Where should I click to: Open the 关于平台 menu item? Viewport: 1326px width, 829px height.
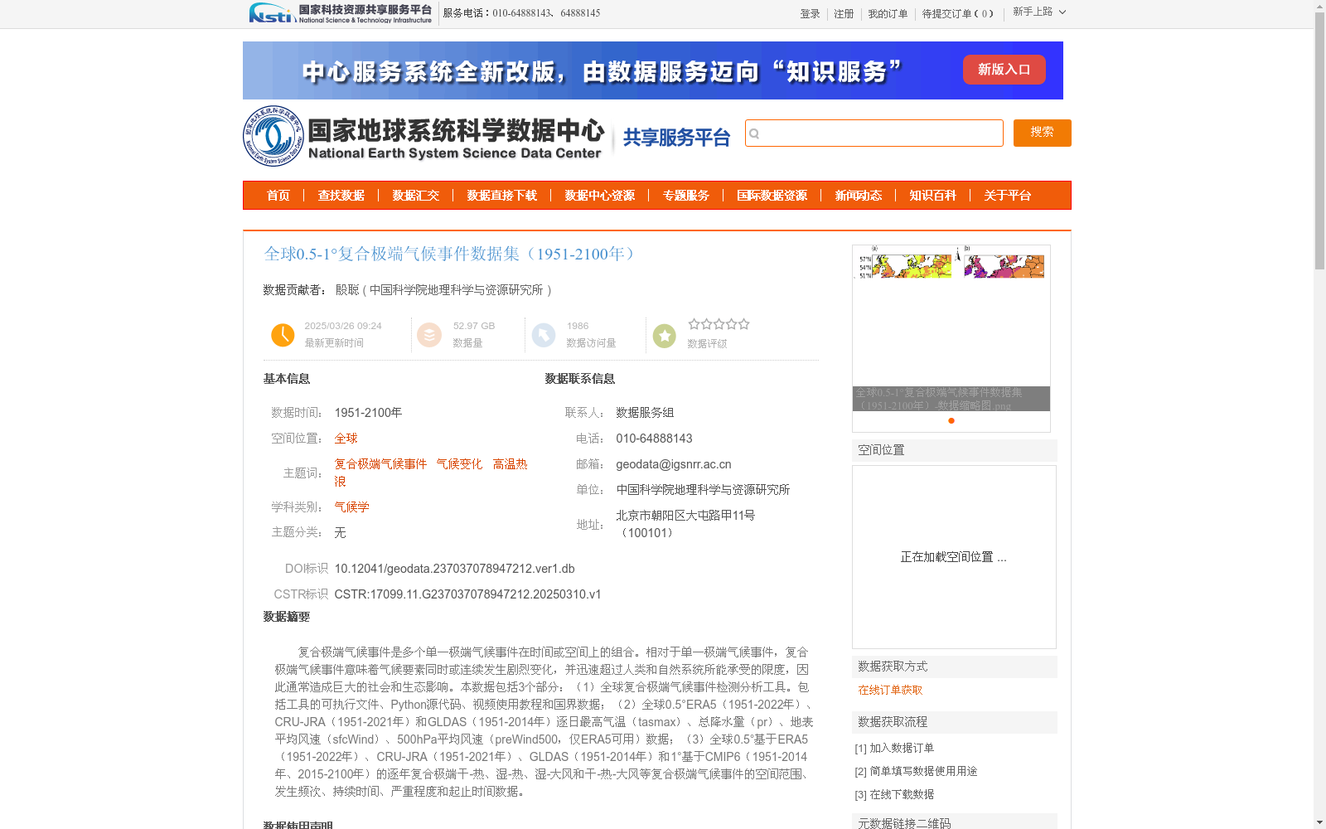pyautogui.click(x=1008, y=196)
